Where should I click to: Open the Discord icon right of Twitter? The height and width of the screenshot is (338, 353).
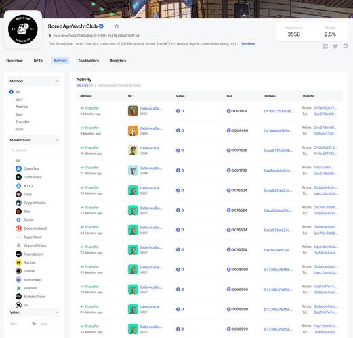pos(346,46)
